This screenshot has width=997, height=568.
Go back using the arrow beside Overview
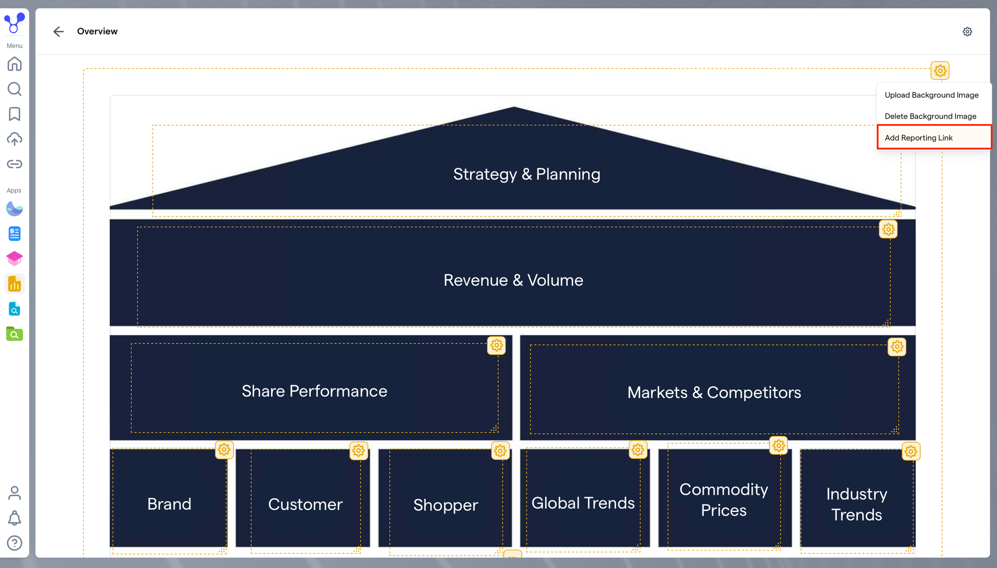[x=59, y=31]
